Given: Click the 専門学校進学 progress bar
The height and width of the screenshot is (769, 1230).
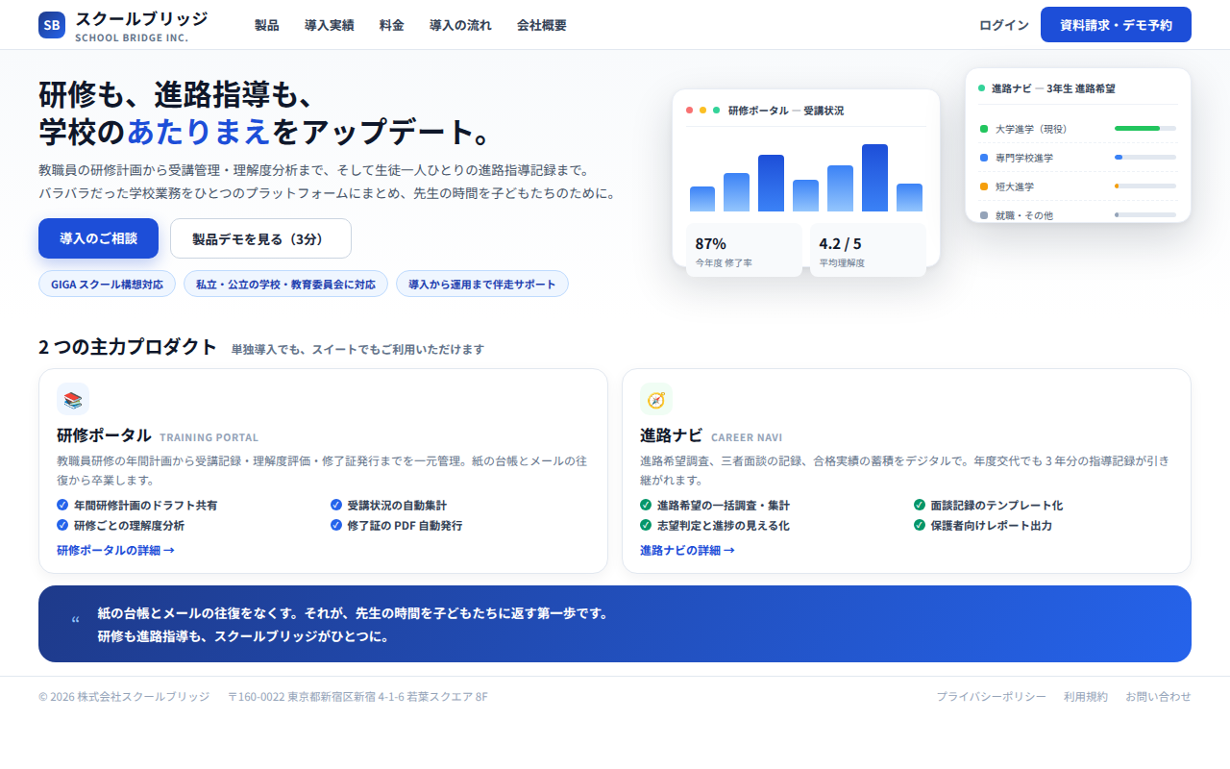Looking at the screenshot, I should tap(1145, 157).
